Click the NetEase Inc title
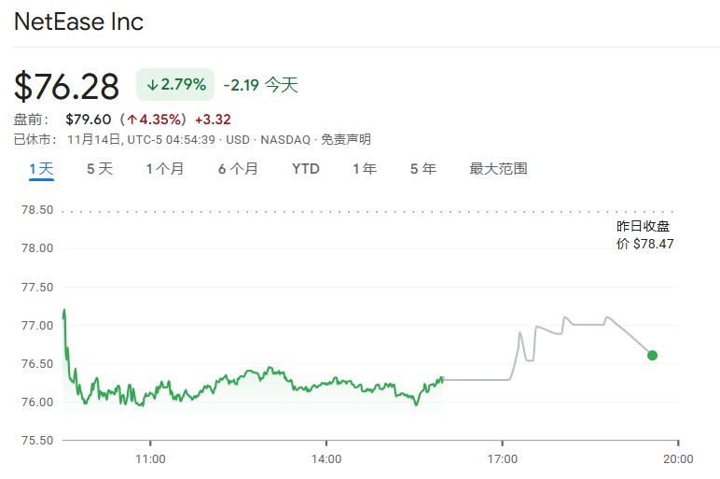This screenshot has width=720, height=479. coord(78,21)
